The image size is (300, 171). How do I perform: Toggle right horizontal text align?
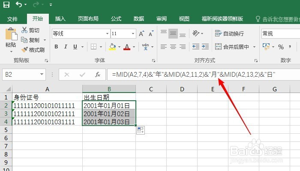tap(183, 46)
